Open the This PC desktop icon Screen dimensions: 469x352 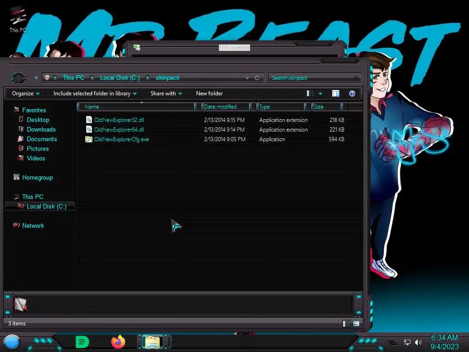point(18,19)
